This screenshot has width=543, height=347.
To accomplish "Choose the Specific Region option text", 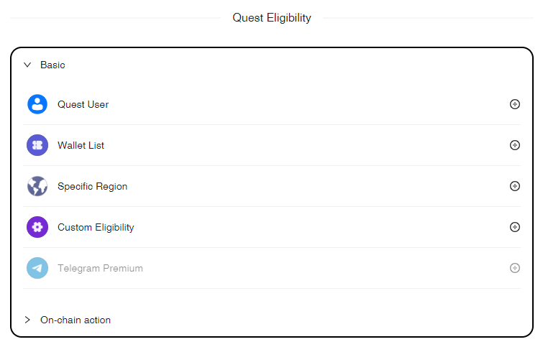I will point(92,186).
